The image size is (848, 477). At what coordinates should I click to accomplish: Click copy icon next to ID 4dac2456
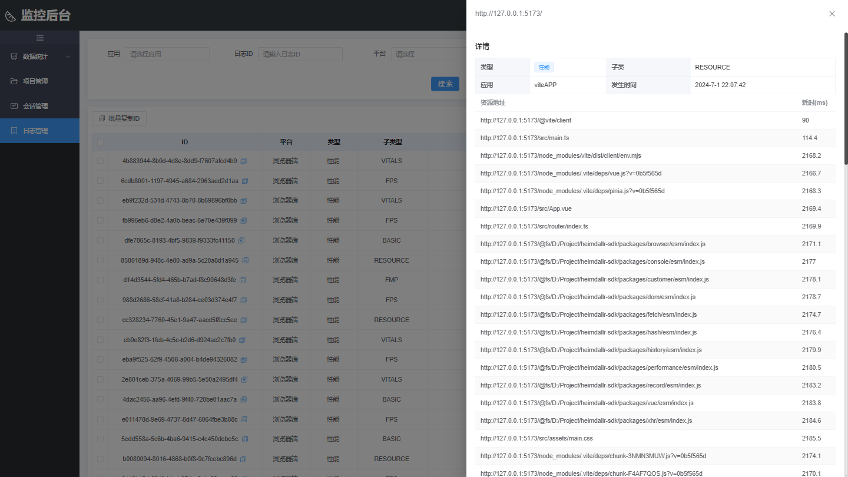coord(243,399)
